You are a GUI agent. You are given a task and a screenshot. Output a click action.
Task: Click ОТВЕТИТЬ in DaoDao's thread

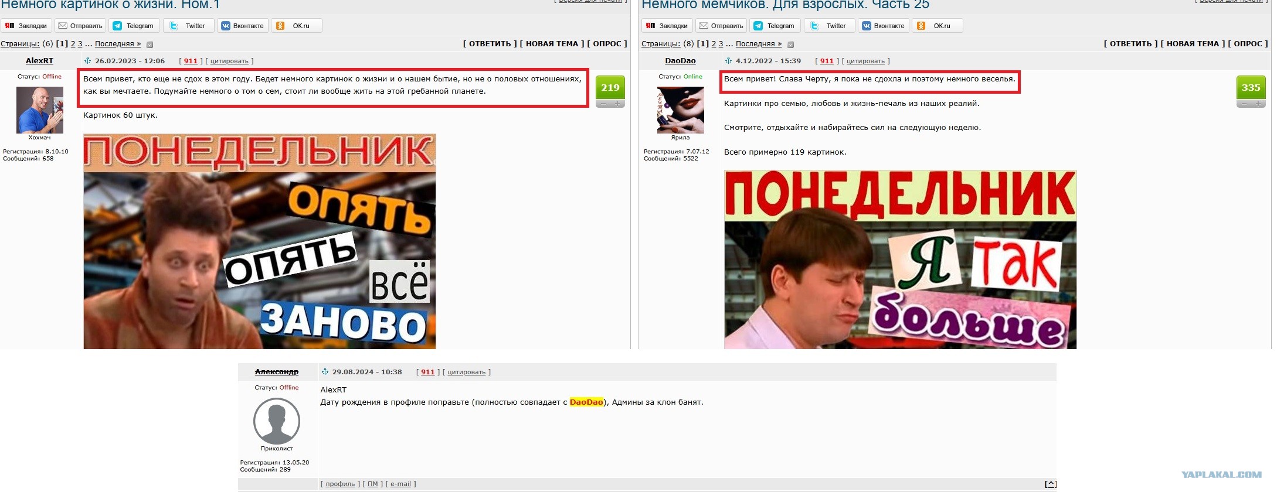(x=1130, y=44)
